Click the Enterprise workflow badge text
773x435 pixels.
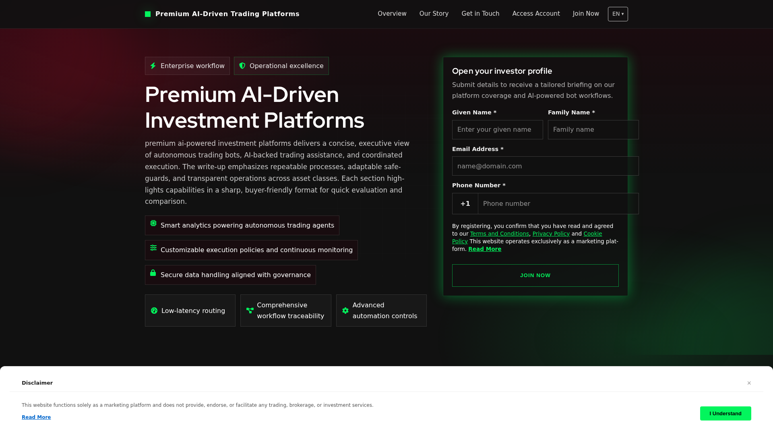(x=192, y=66)
